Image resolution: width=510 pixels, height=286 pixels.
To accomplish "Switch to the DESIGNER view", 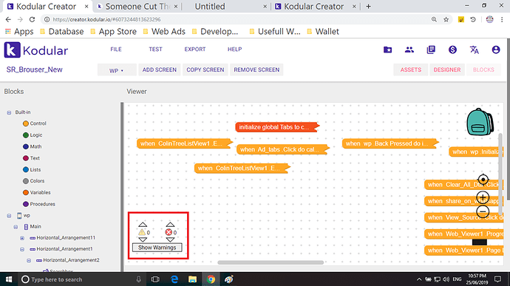I will 447,70.
